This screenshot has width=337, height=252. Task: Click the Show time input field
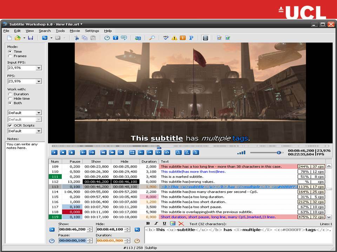pyautogui.click(x=75, y=230)
